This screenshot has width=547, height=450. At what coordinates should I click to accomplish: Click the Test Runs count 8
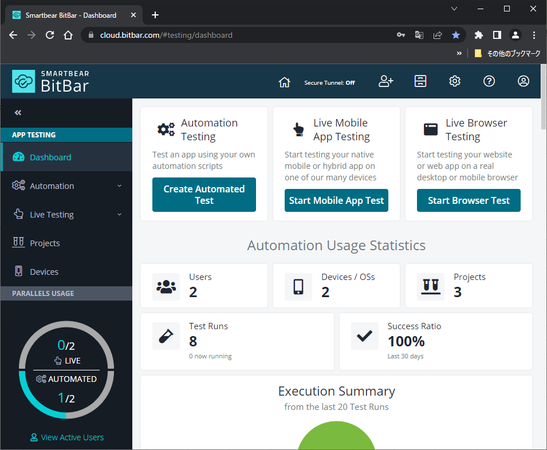pos(193,341)
